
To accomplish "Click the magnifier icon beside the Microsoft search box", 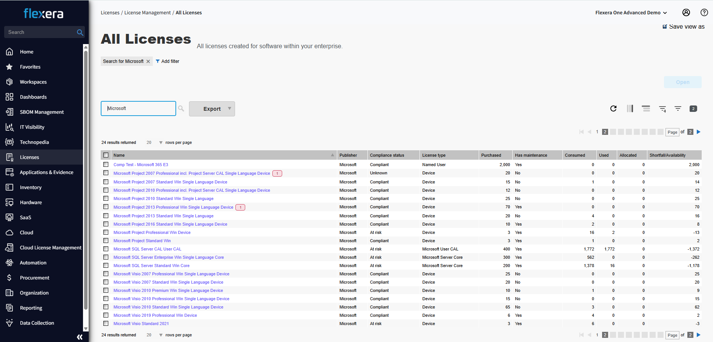I will 181,108.
